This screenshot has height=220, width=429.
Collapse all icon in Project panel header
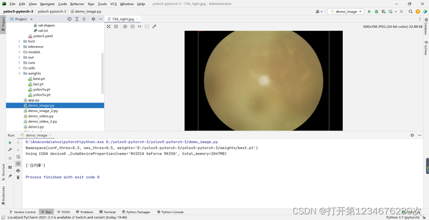tap(84, 19)
